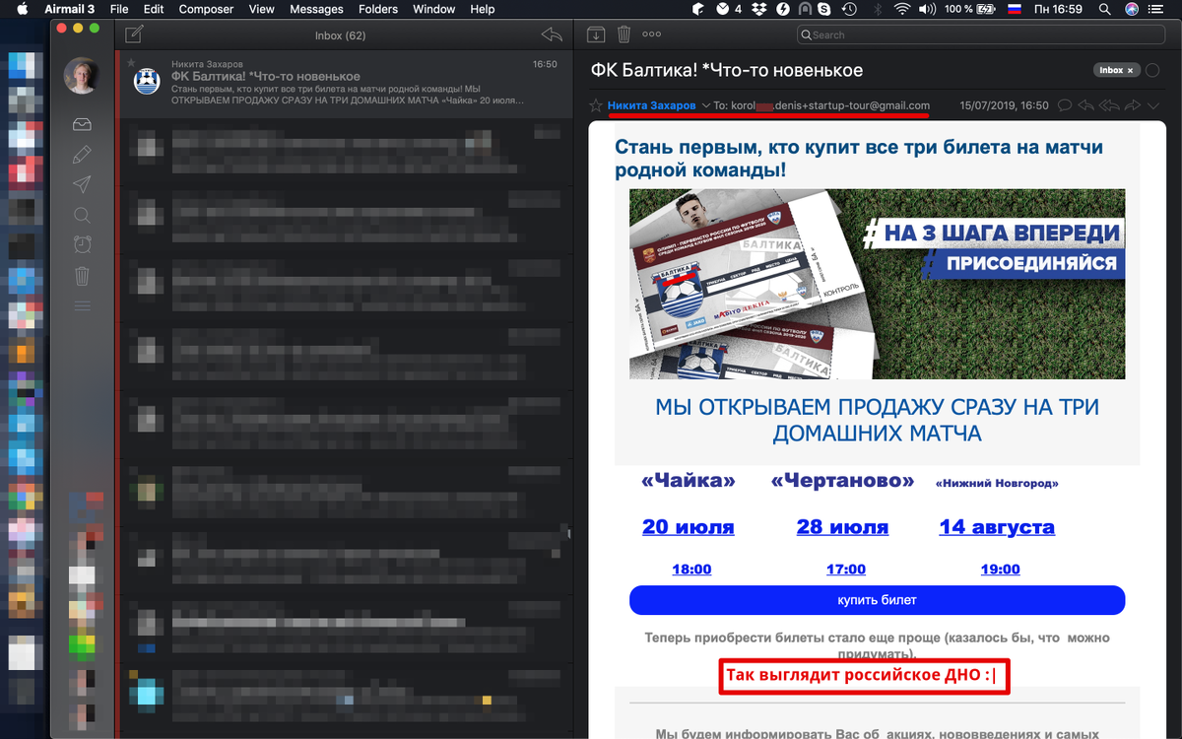Open the 20 июля date link
Viewport: 1182px width, 739px height.
click(x=689, y=527)
